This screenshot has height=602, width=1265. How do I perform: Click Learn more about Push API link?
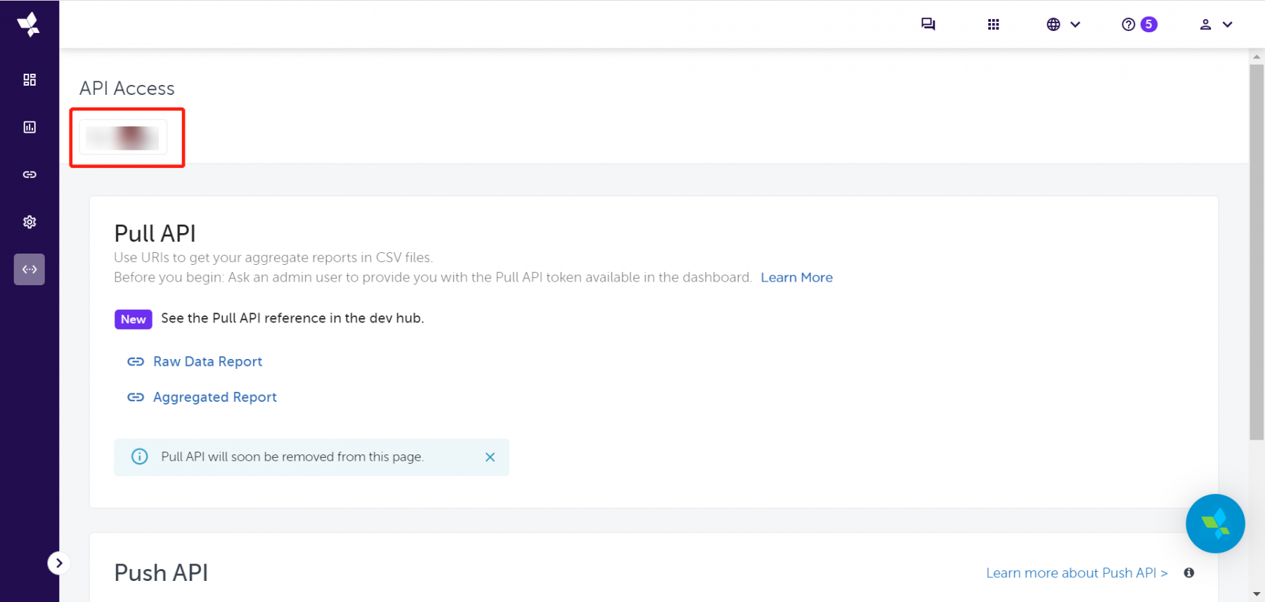(1076, 573)
